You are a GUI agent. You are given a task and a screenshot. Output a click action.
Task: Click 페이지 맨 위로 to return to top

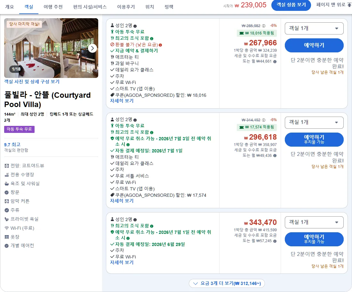click(x=333, y=5)
